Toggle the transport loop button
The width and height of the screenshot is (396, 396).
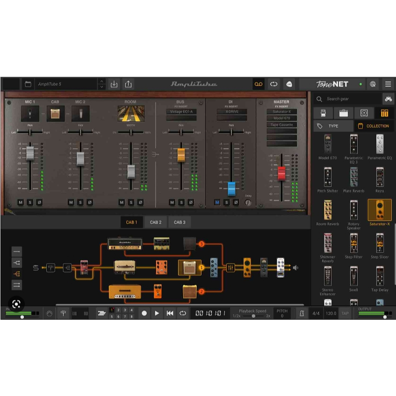tap(183, 313)
